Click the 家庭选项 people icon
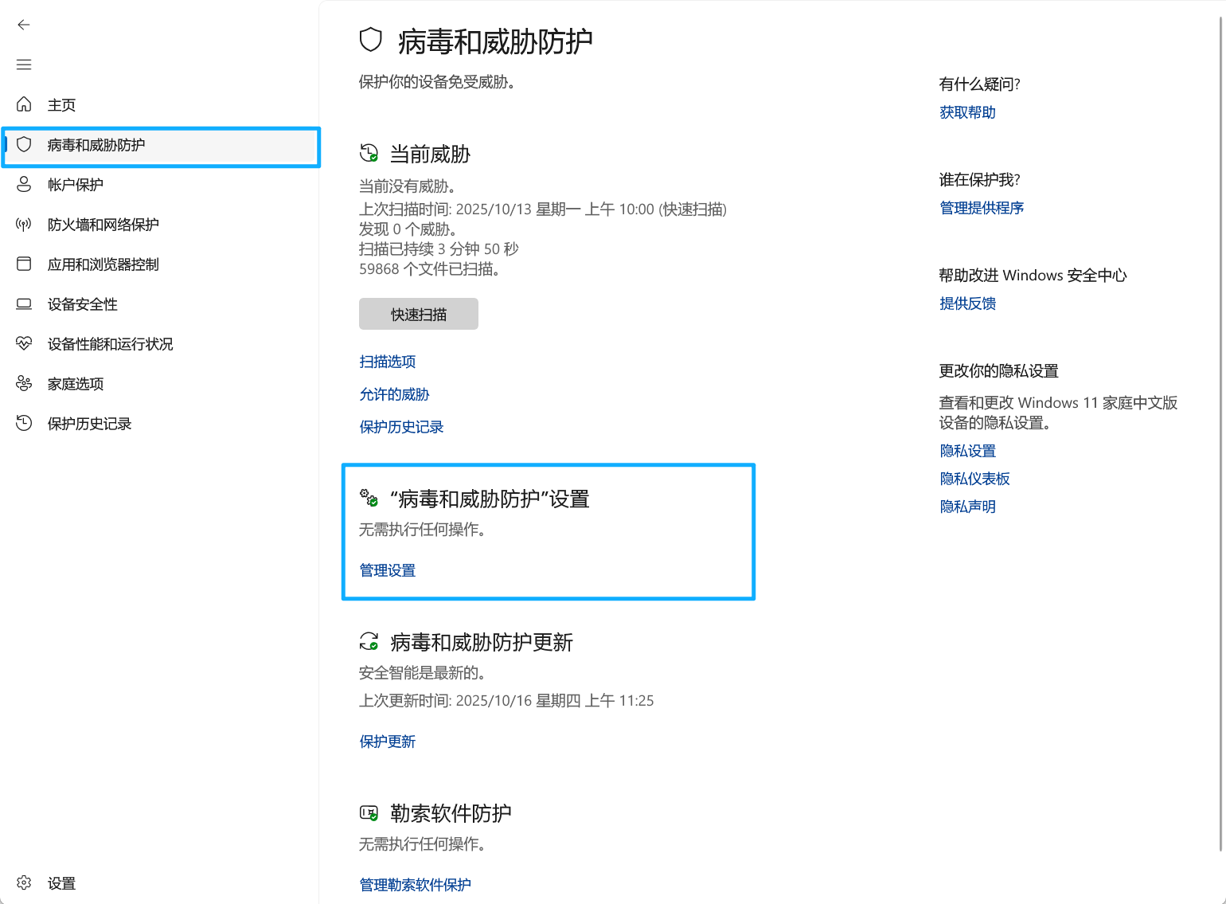Screen dimensions: 1226x904 point(24,384)
